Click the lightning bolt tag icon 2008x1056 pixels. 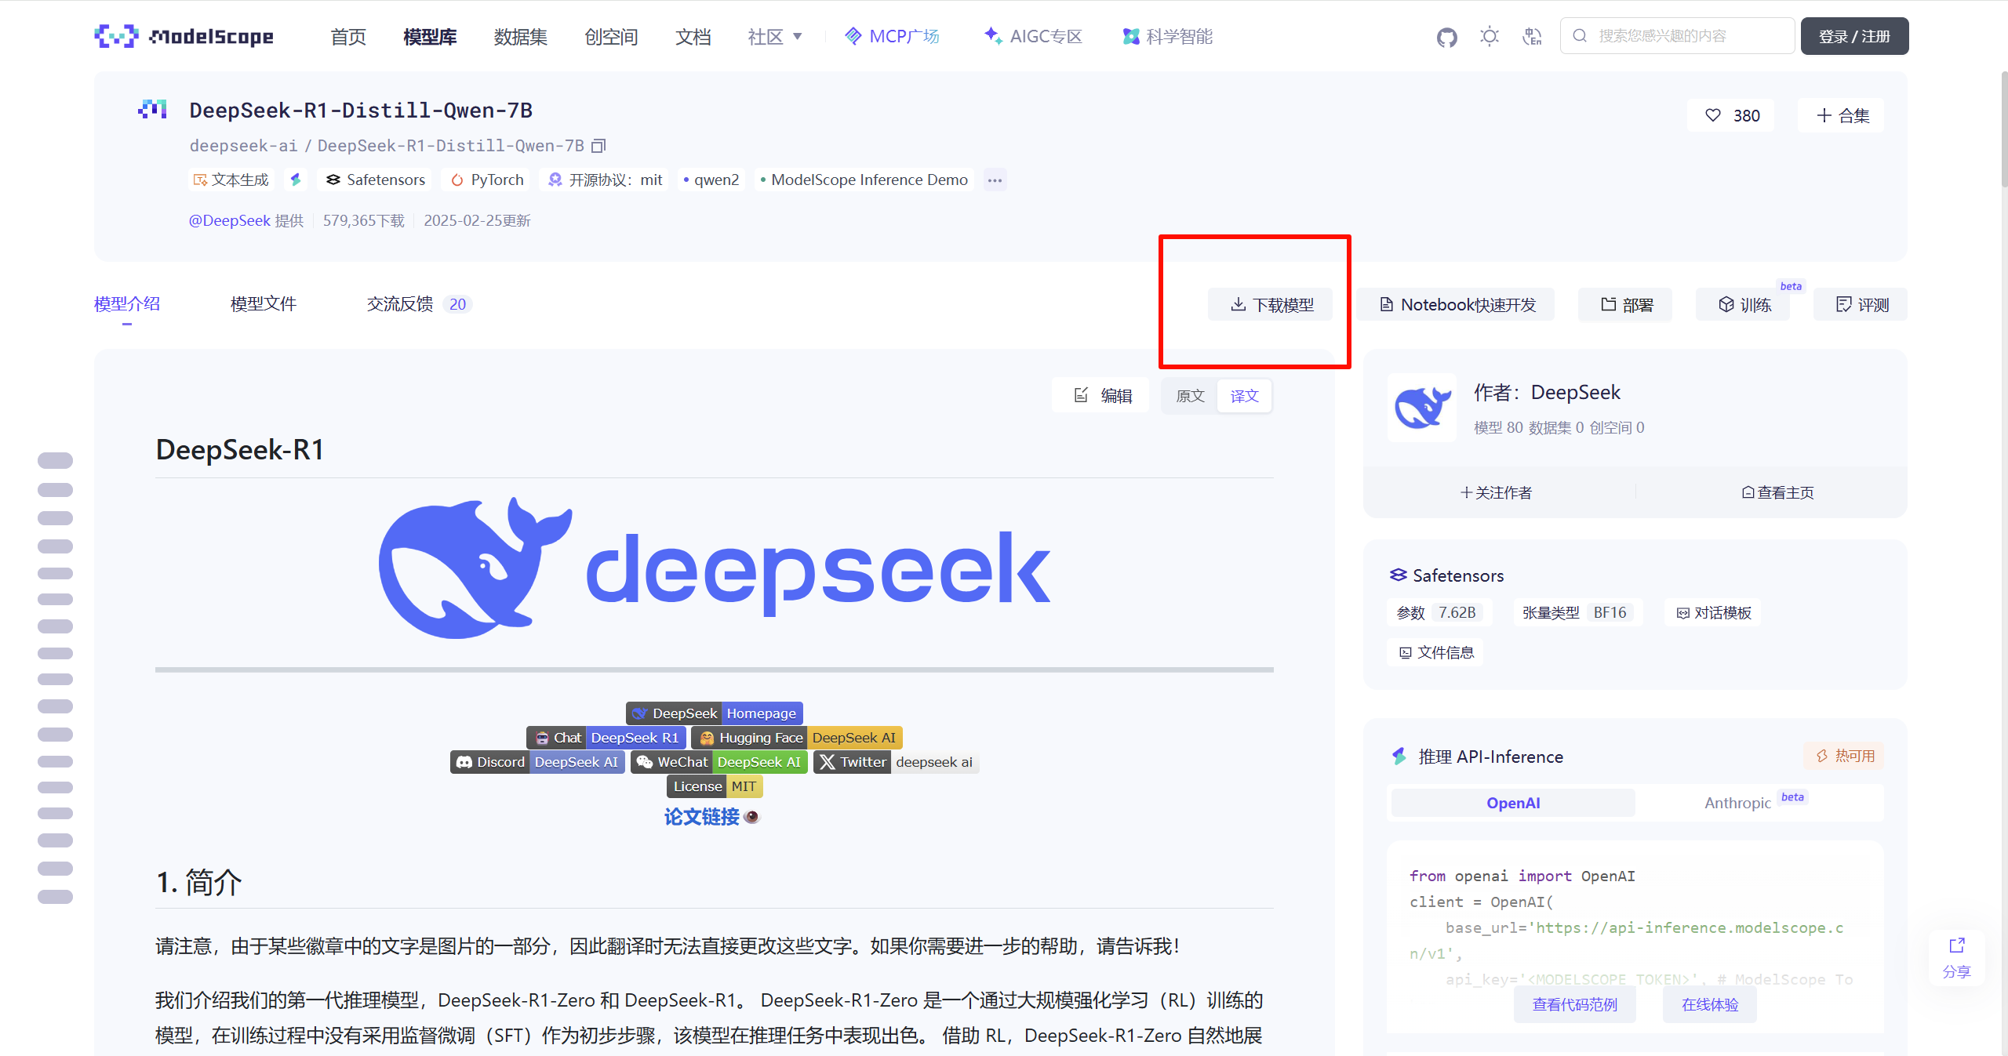click(295, 180)
